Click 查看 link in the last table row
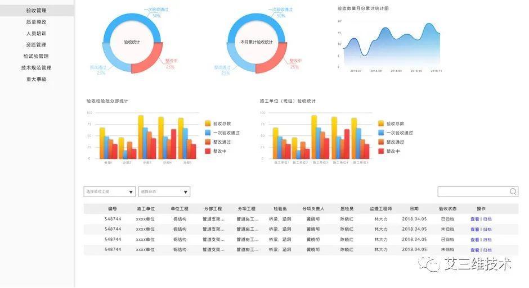529x288 pixels. (x=474, y=250)
